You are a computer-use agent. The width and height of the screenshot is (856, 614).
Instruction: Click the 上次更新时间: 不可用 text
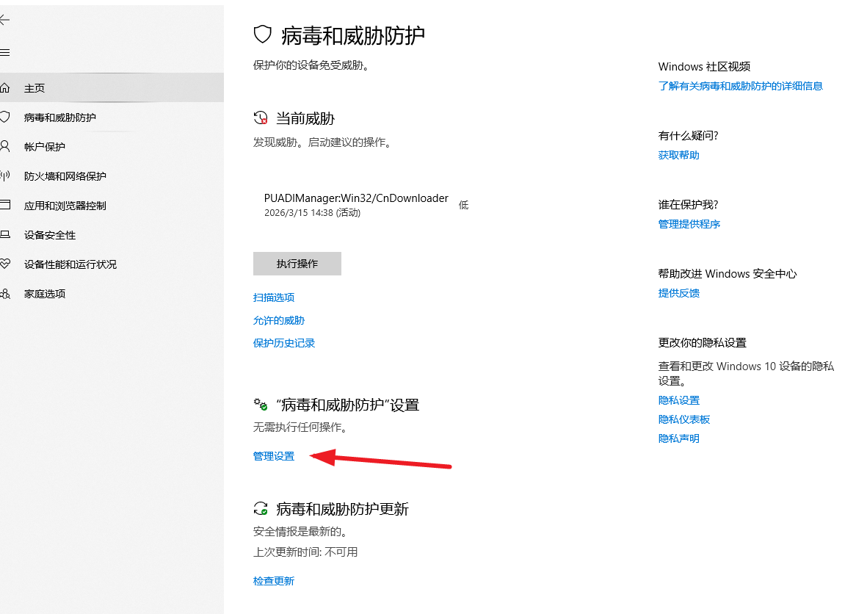pyautogui.click(x=305, y=552)
